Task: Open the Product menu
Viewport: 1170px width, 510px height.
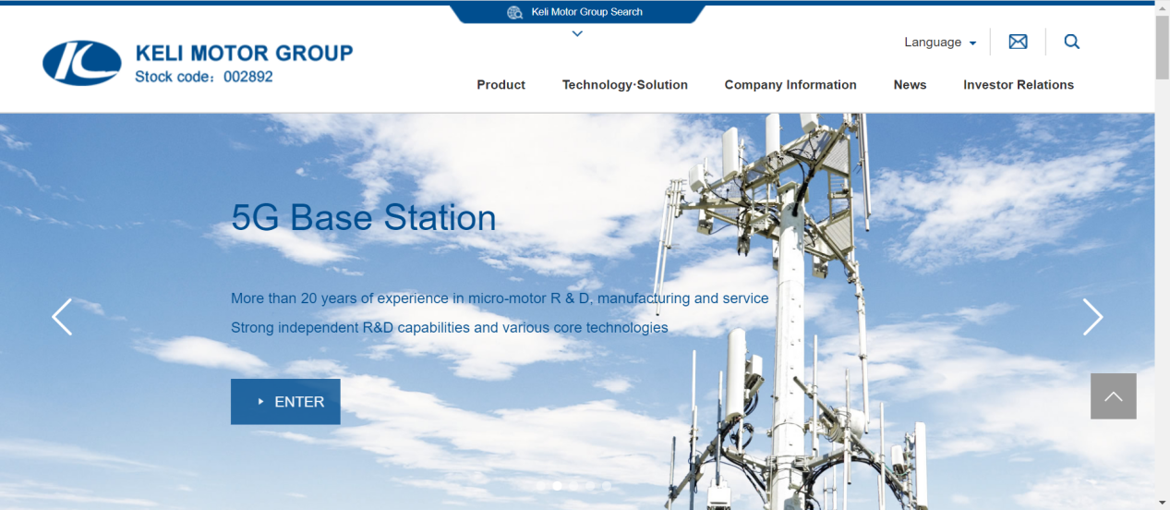Action: tap(501, 85)
